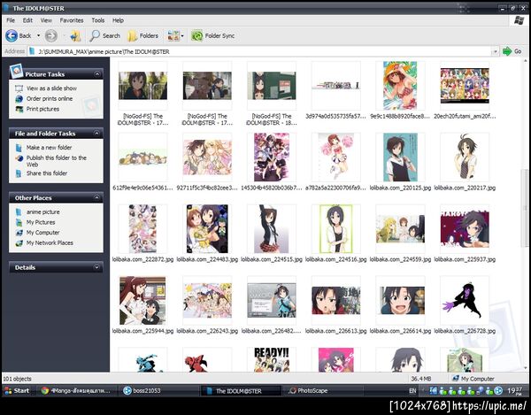Image resolution: width=531 pixels, height=415 pixels.
Task: Click the Make a new folder icon
Action: [19, 148]
